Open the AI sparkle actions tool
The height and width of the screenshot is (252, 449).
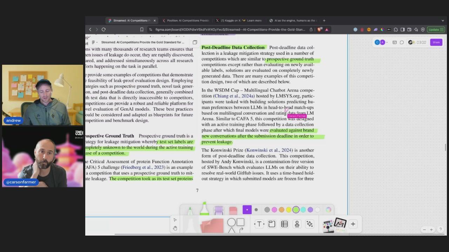(x=310, y=224)
